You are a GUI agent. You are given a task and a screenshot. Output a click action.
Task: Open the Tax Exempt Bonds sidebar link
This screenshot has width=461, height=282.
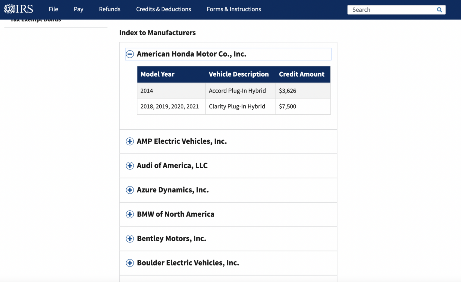[x=36, y=21]
